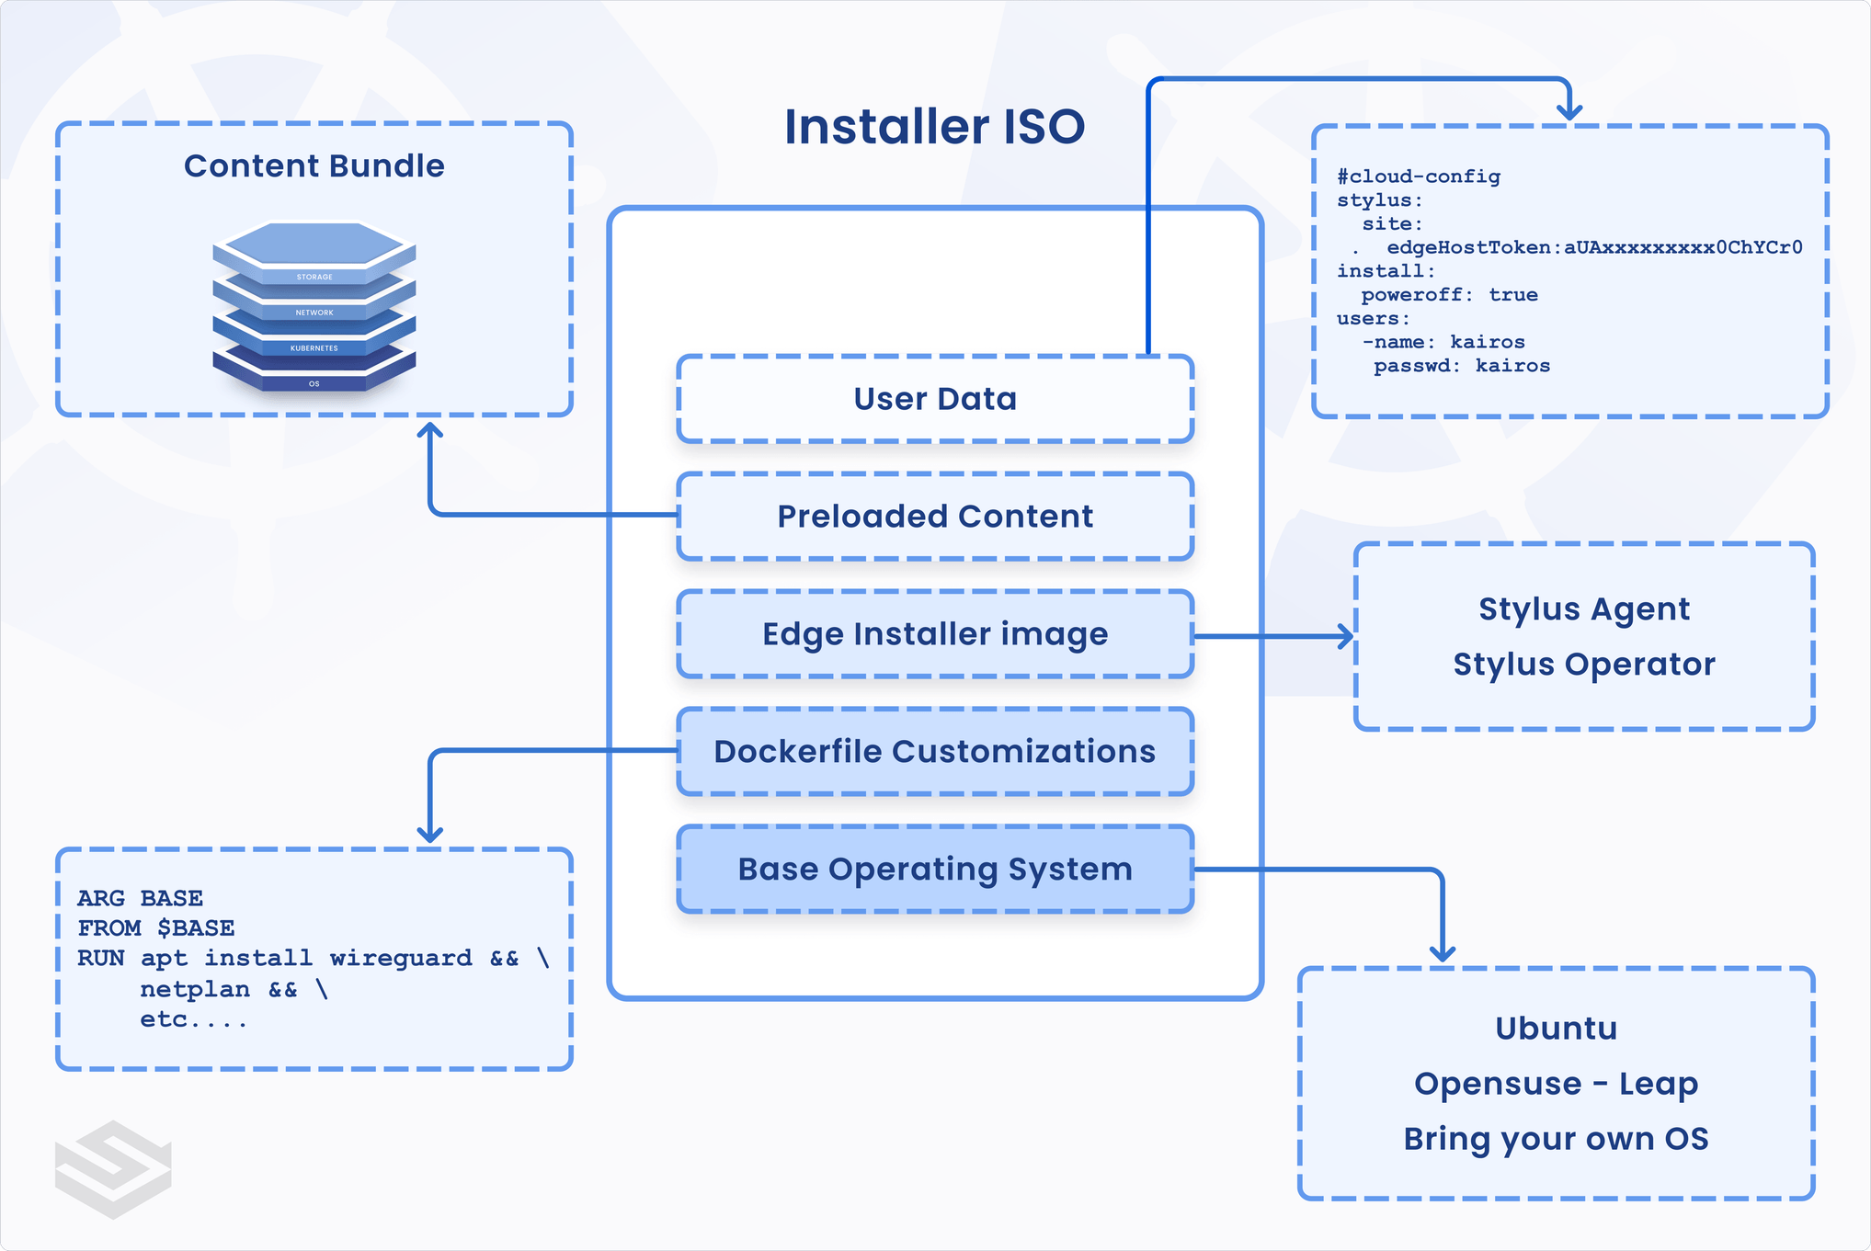Click the poweroff: true line
The image size is (1871, 1251).
click(1450, 295)
